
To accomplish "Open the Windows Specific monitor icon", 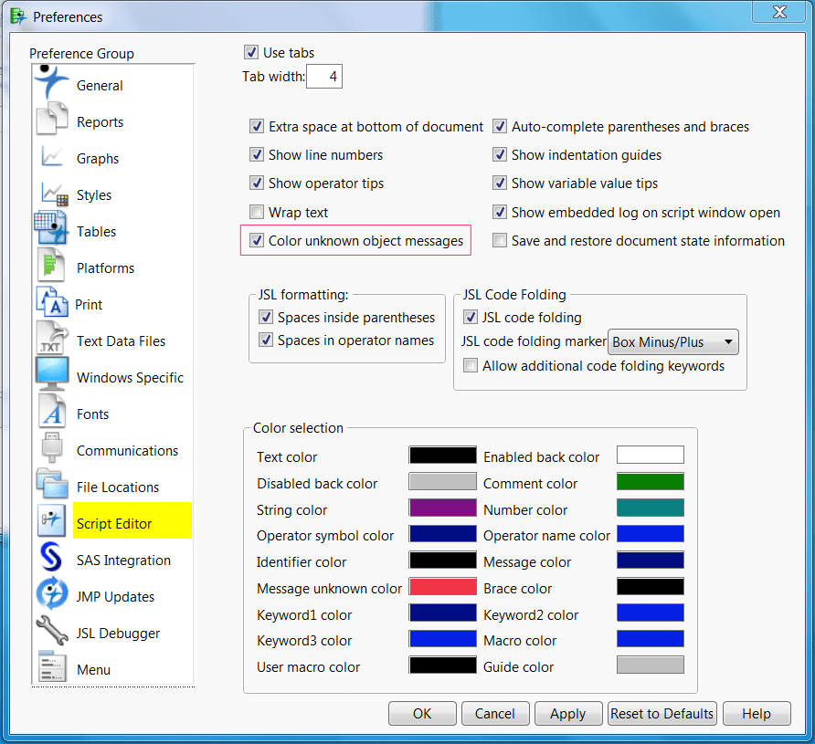I will (x=51, y=372).
